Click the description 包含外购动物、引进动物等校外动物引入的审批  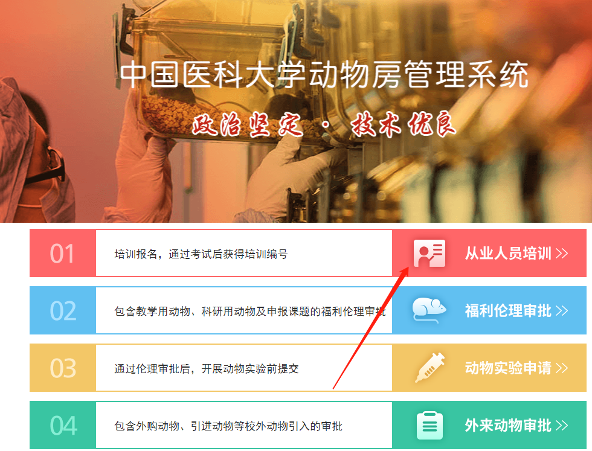[x=228, y=426]
